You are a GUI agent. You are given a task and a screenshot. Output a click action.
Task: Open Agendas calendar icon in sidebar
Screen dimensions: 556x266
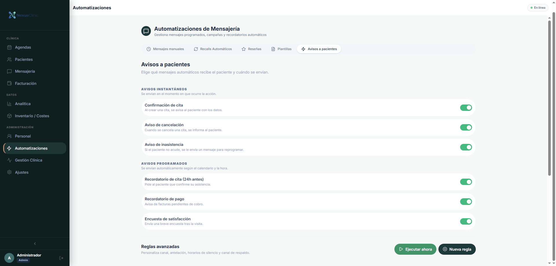tap(9, 47)
